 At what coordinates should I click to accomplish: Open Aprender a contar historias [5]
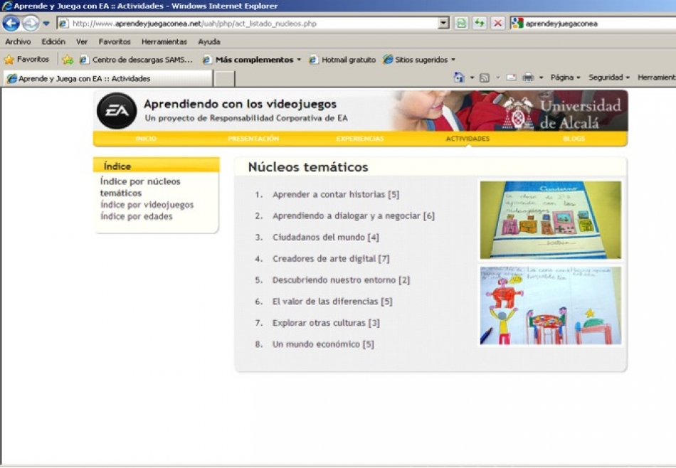click(x=336, y=194)
